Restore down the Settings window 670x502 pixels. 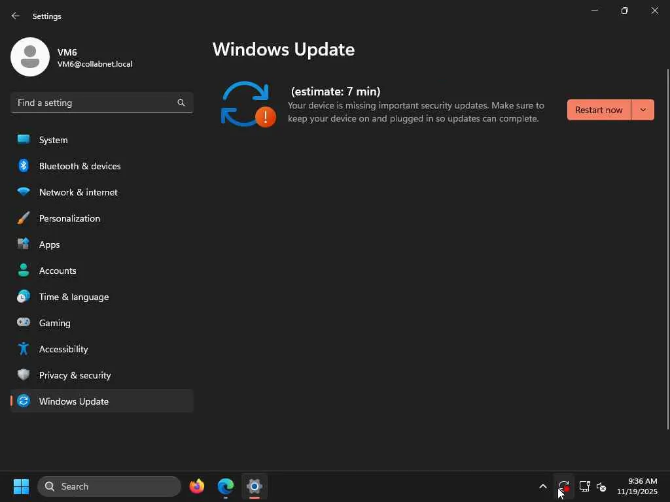tap(625, 10)
